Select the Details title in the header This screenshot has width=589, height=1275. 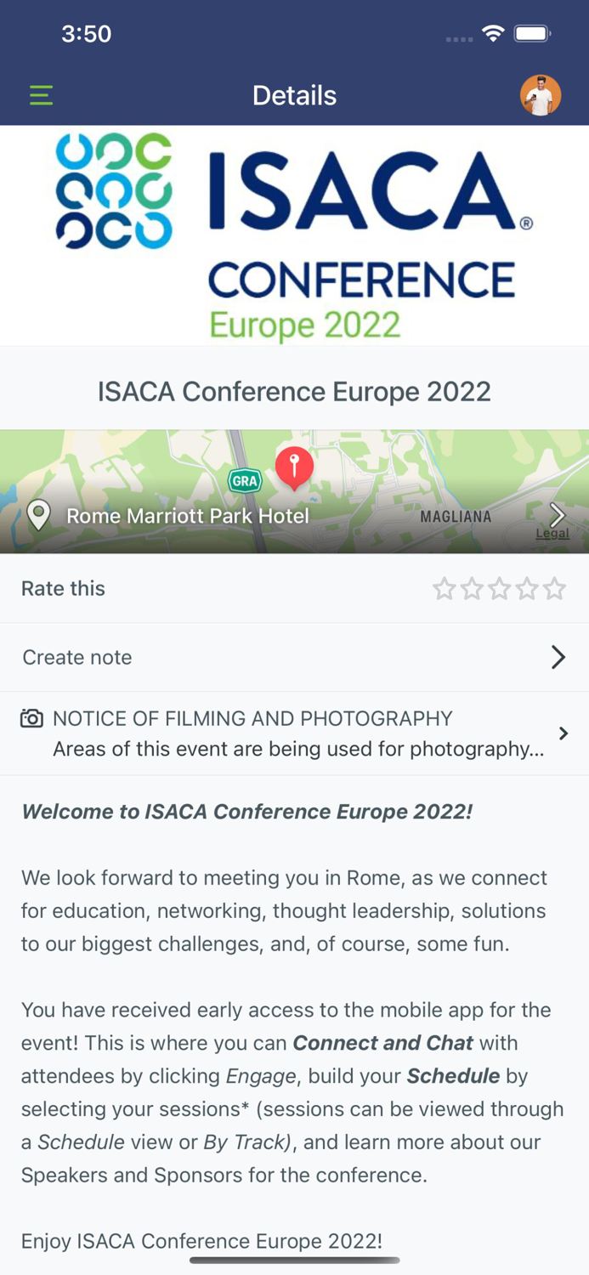(294, 95)
